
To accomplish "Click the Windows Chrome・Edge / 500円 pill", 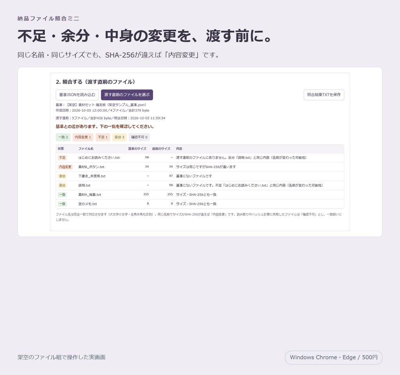I will [334, 357].
